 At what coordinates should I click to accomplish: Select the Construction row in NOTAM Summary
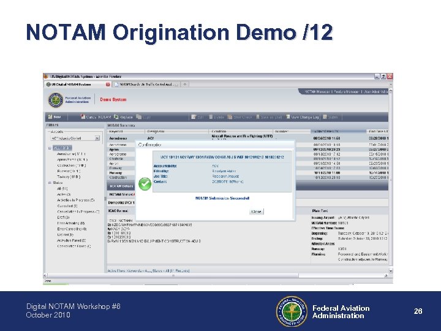pyautogui.click(x=248, y=178)
